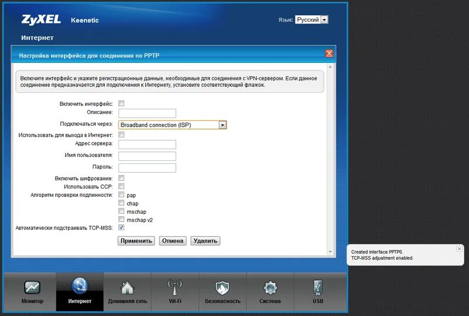Toggle Использовать для выхода в Интернет checkbox

pyautogui.click(x=121, y=135)
